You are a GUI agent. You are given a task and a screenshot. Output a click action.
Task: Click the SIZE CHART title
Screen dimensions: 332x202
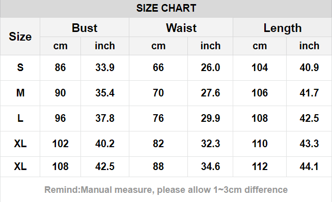166,9
